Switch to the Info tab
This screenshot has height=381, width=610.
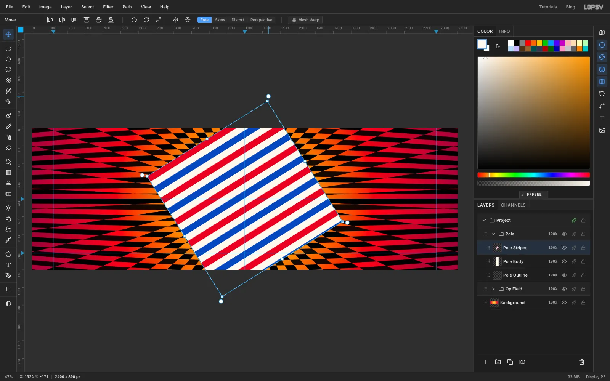[x=504, y=31]
